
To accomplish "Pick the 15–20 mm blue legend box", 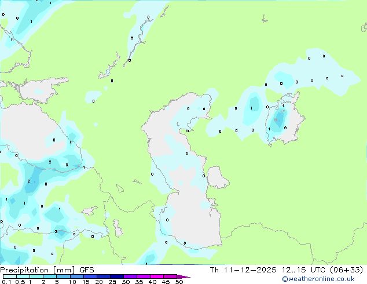I will [x=90, y=276].
